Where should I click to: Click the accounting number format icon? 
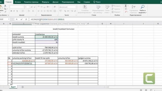[x=61, y=11]
